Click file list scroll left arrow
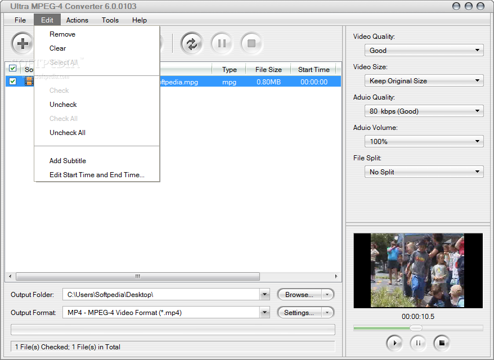Viewport: 494px width, 360px height. [10, 276]
